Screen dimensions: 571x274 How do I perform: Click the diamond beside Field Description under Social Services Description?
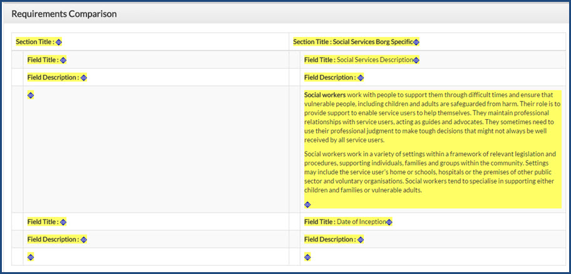click(x=361, y=78)
